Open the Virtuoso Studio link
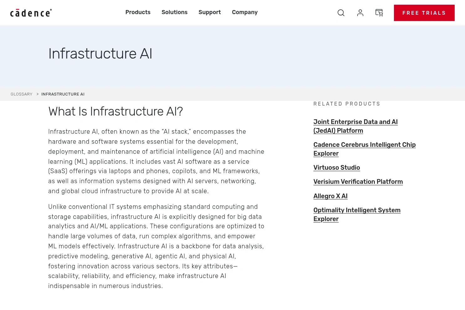This screenshot has height=310, width=465. (x=337, y=168)
